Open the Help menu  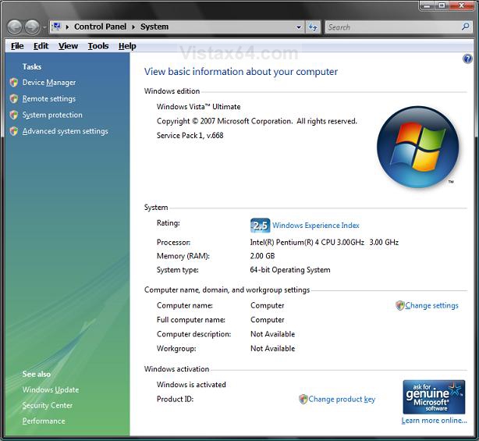coord(127,46)
